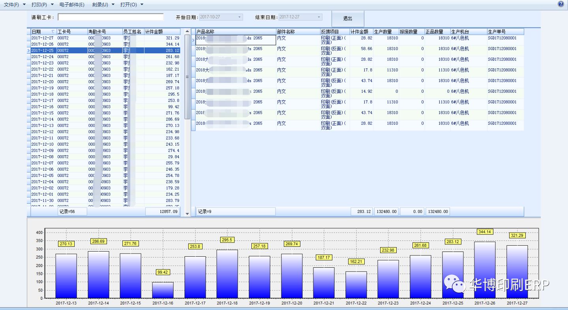The image size is (568, 310).
Task: Click the 反馈项目 column header
Action: click(335, 32)
